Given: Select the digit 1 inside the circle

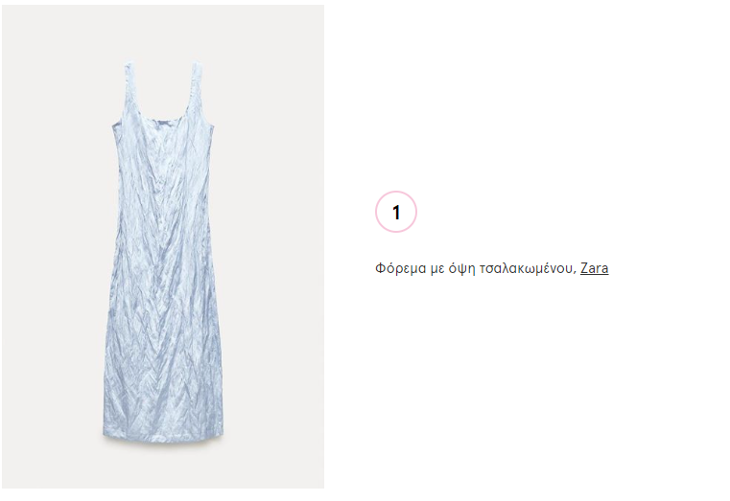Looking at the screenshot, I should click(x=396, y=213).
